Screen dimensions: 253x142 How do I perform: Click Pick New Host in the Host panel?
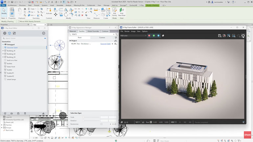[x=122, y=12]
